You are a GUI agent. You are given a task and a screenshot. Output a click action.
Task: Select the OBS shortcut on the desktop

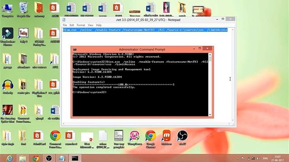click(182, 138)
